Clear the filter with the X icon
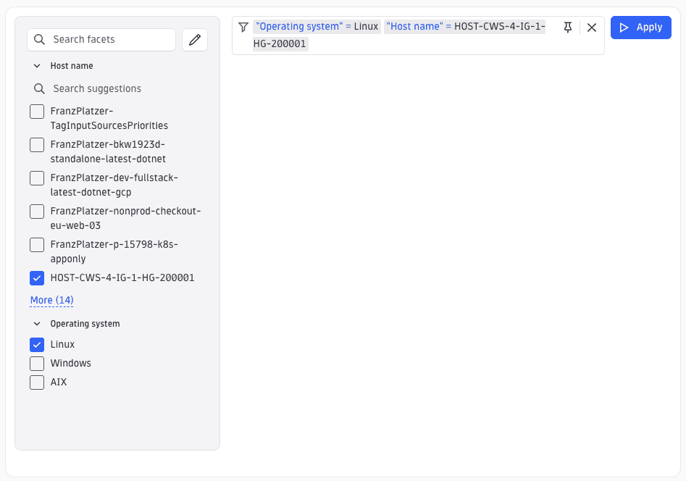Viewport: 686px width, 481px height. (592, 27)
